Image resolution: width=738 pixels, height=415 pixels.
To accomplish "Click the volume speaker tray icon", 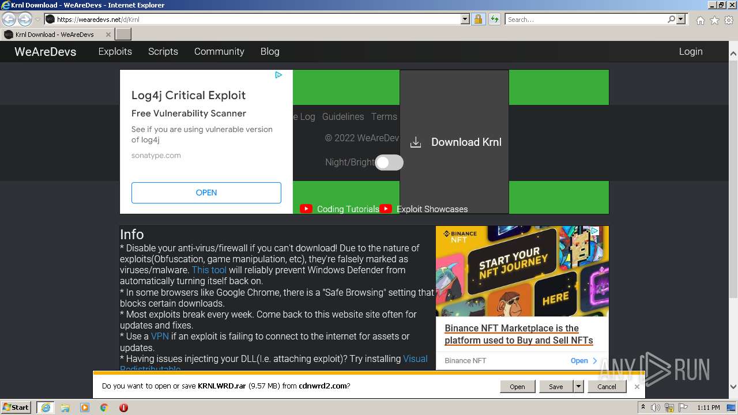I will pyautogui.click(x=654, y=408).
